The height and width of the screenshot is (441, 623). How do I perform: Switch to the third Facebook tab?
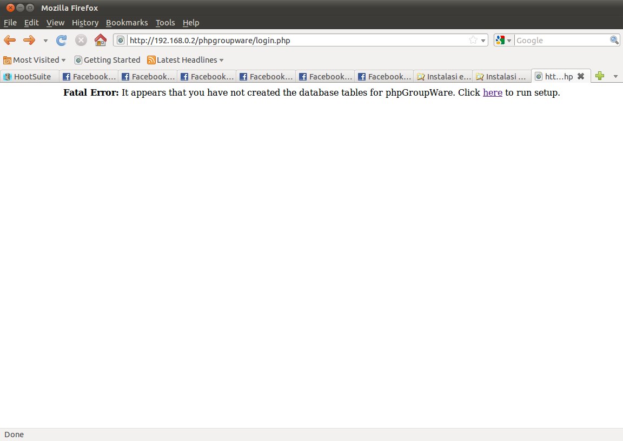click(207, 77)
